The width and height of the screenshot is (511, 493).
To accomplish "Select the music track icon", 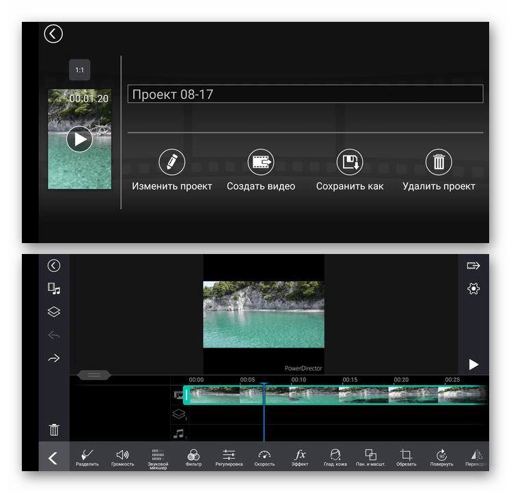I will click(179, 434).
